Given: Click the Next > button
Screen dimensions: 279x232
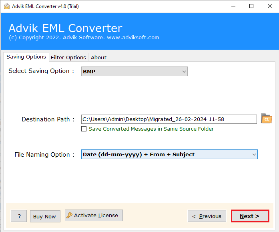Looking at the screenshot, I should [250, 216].
